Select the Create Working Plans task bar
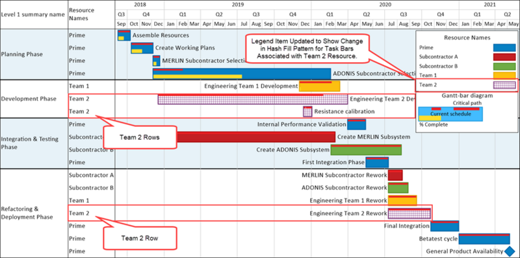Screen dimensions: 520x258 [x=142, y=48]
